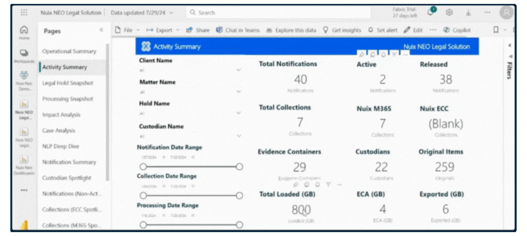Image resolution: width=527 pixels, height=236 pixels.
Task: Open Copilot
Action: [x=457, y=30]
